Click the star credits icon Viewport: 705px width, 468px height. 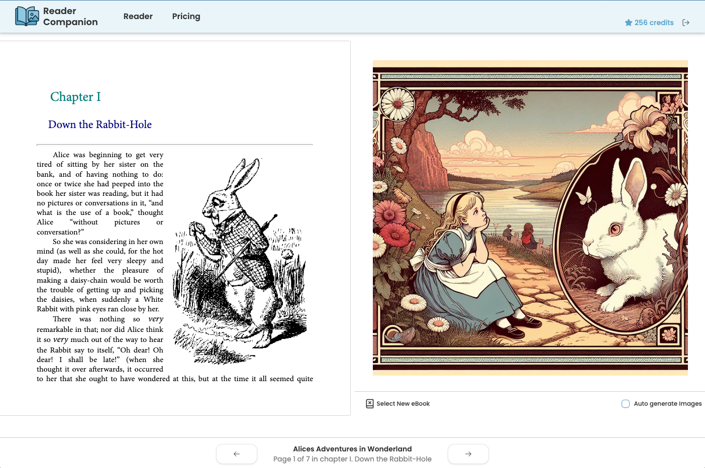[628, 23]
